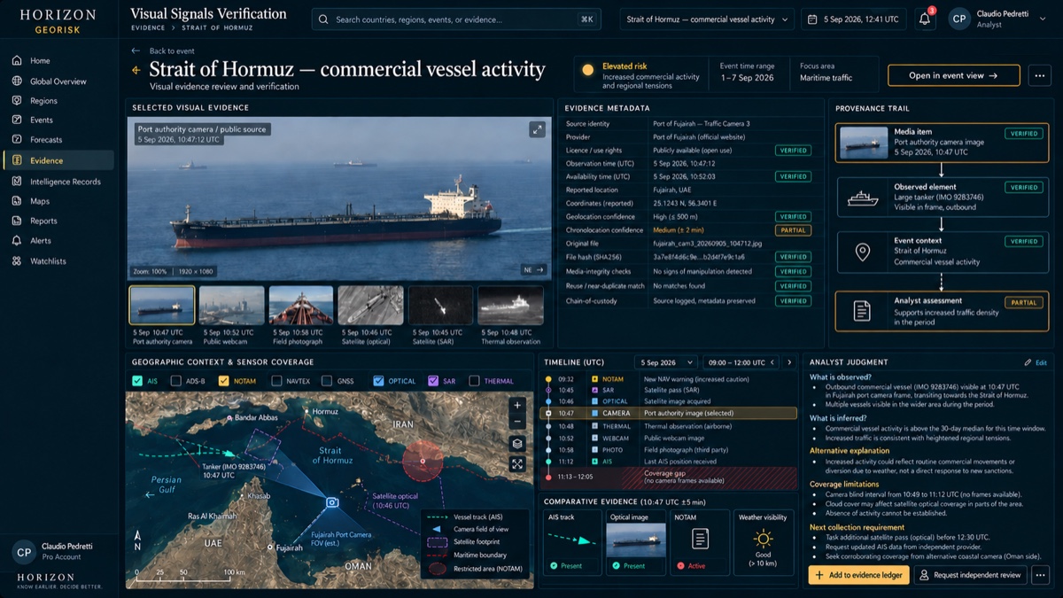This screenshot has width=1063, height=598.
Task: Open the Strait of Hormuz event dropdown
Action: point(706,19)
